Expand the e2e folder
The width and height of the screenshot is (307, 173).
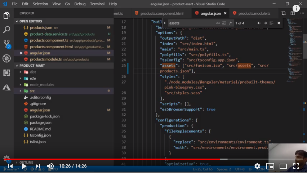[21, 78]
